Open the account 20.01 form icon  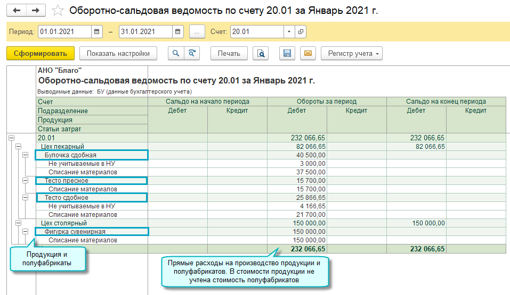pyautogui.click(x=301, y=32)
